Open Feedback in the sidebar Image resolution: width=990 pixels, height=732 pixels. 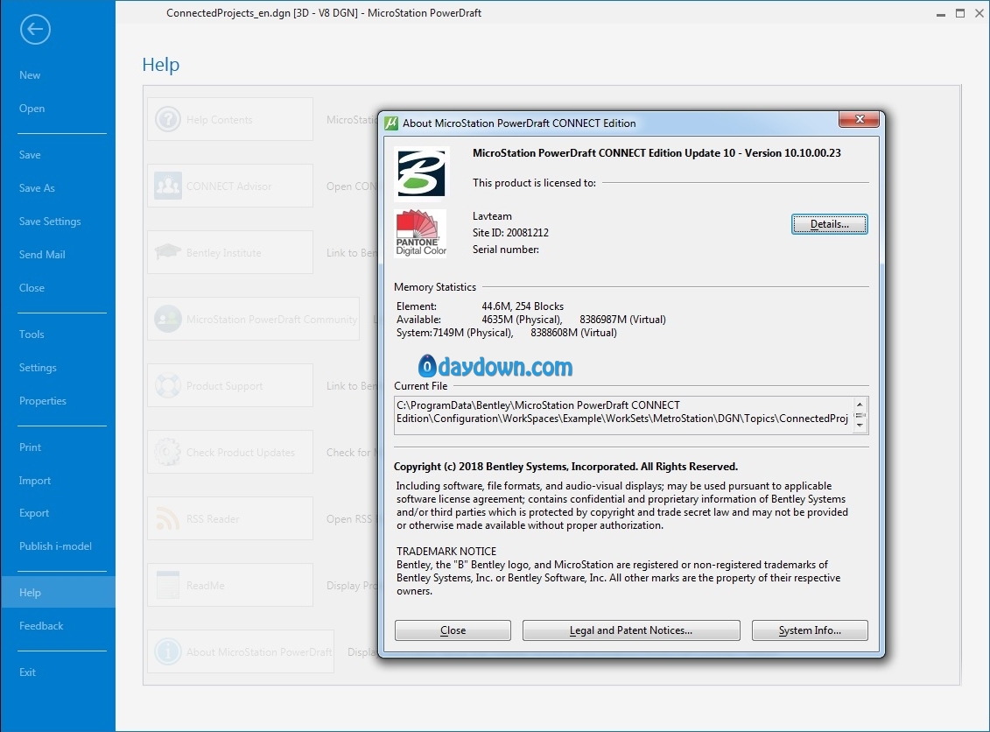click(x=41, y=626)
